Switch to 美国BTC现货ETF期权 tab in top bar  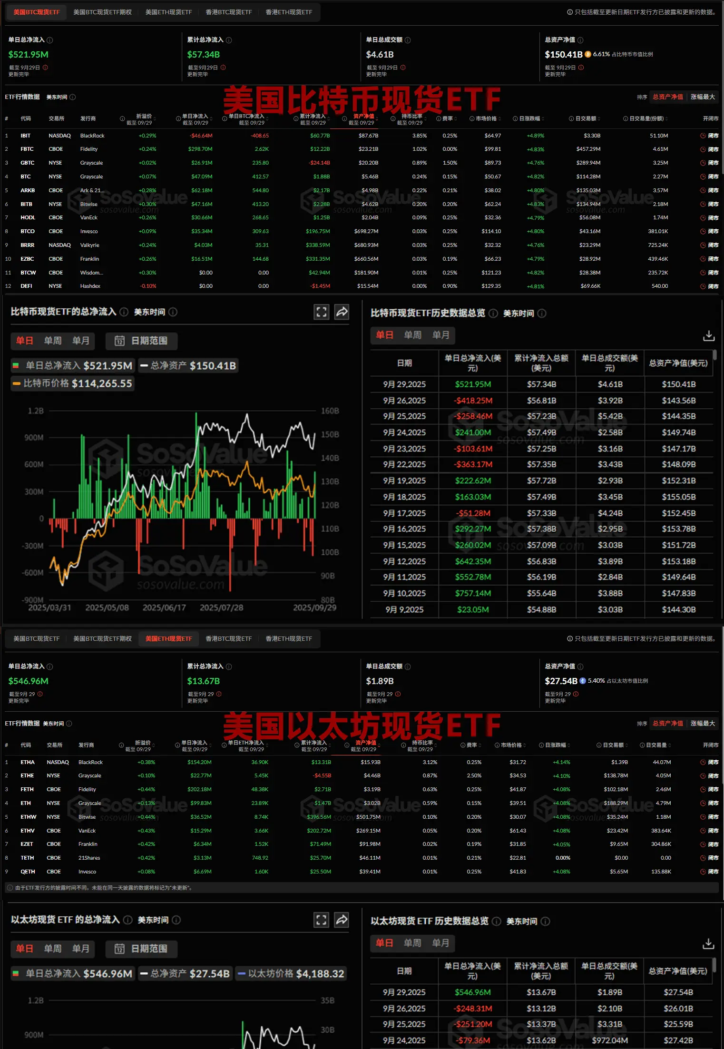click(x=102, y=12)
